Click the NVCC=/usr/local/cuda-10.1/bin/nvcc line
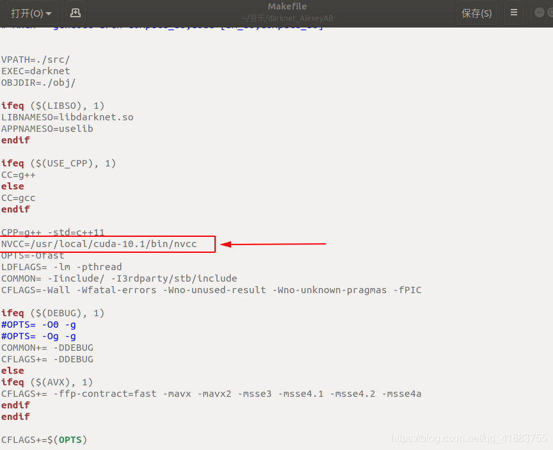Viewport: 553px width, 450px height. point(99,244)
